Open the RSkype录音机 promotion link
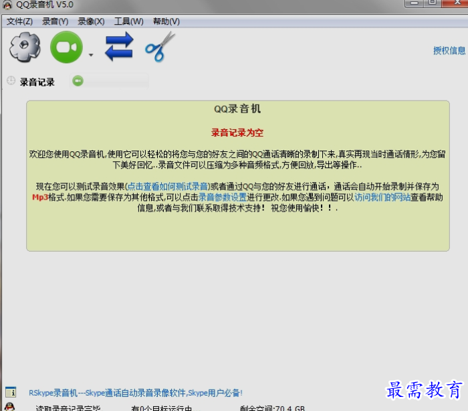The image size is (468, 411). coord(136,393)
